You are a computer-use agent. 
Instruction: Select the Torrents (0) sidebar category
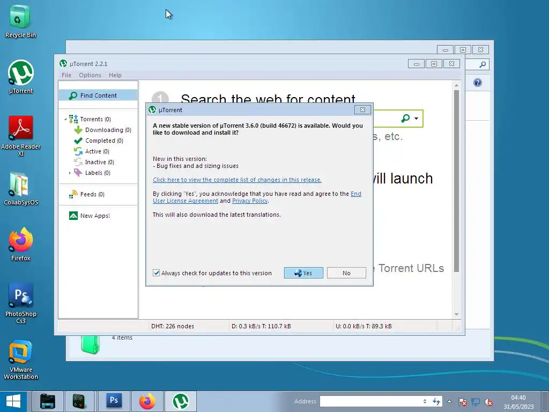click(95, 119)
